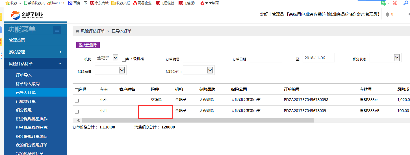Click plate number 鲁BP883VB

click(370, 111)
